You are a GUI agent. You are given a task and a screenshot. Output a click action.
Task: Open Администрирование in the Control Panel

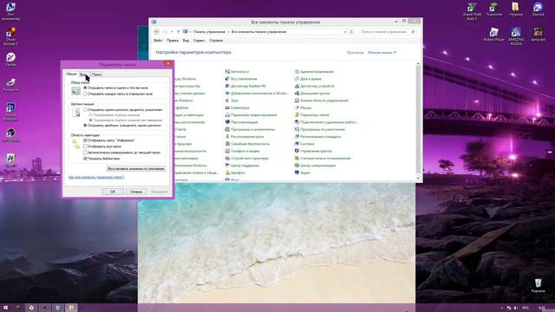tap(314, 71)
